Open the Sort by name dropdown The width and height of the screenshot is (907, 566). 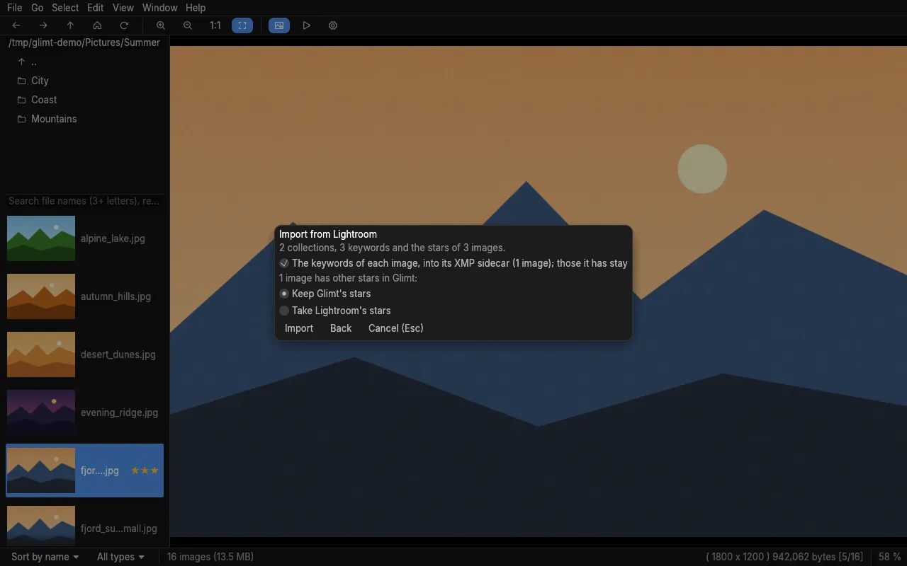pos(45,557)
